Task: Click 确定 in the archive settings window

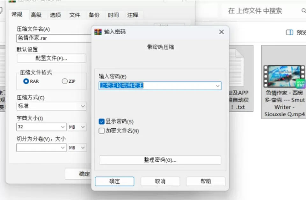Action: click(x=78, y=174)
